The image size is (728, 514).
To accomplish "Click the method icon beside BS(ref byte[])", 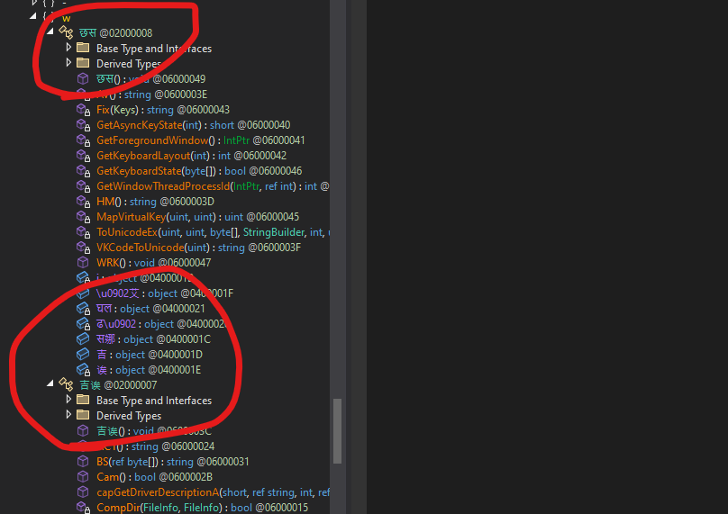I will [x=83, y=462].
